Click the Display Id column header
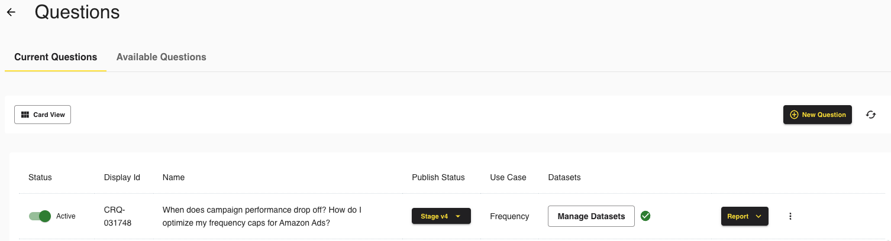891x241 pixels. 122,177
